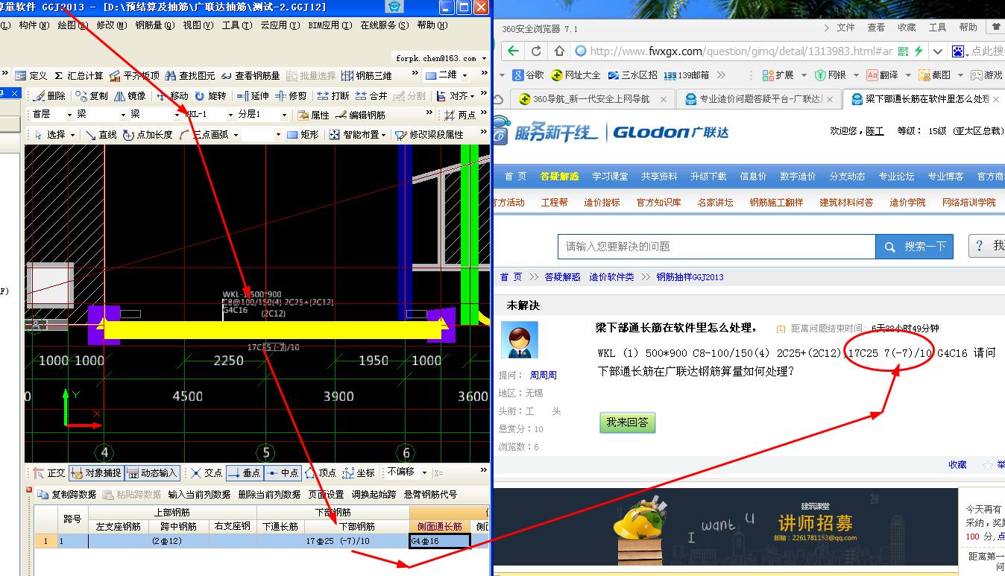Click 页面设置 page settings button
Image resolution: width=1005 pixels, height=576 pixels.
coord(326,494)
